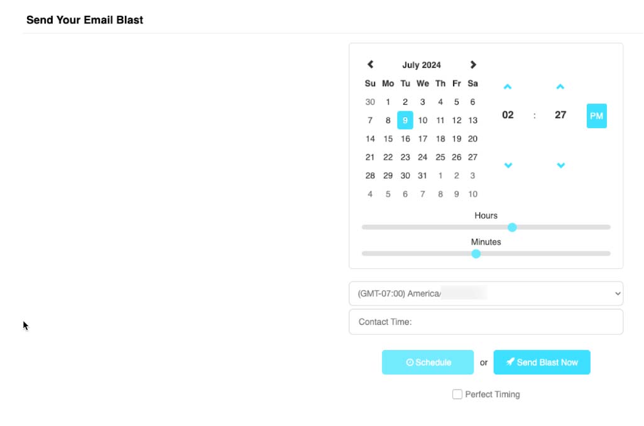Go to previous month in calendar
Image resolution: width=644 pixels, height=426 pixels.
point(371,65)
